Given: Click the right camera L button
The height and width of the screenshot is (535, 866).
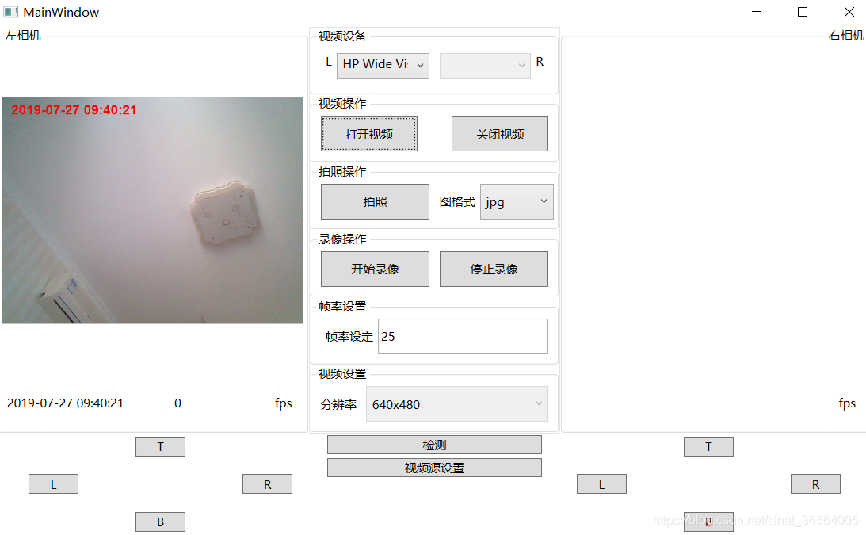Looking at the screenshot, I should tap(601, 484).
